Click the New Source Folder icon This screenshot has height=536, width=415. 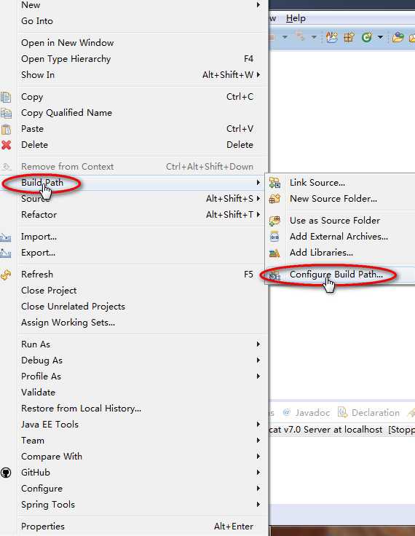(x=274, y=199)
